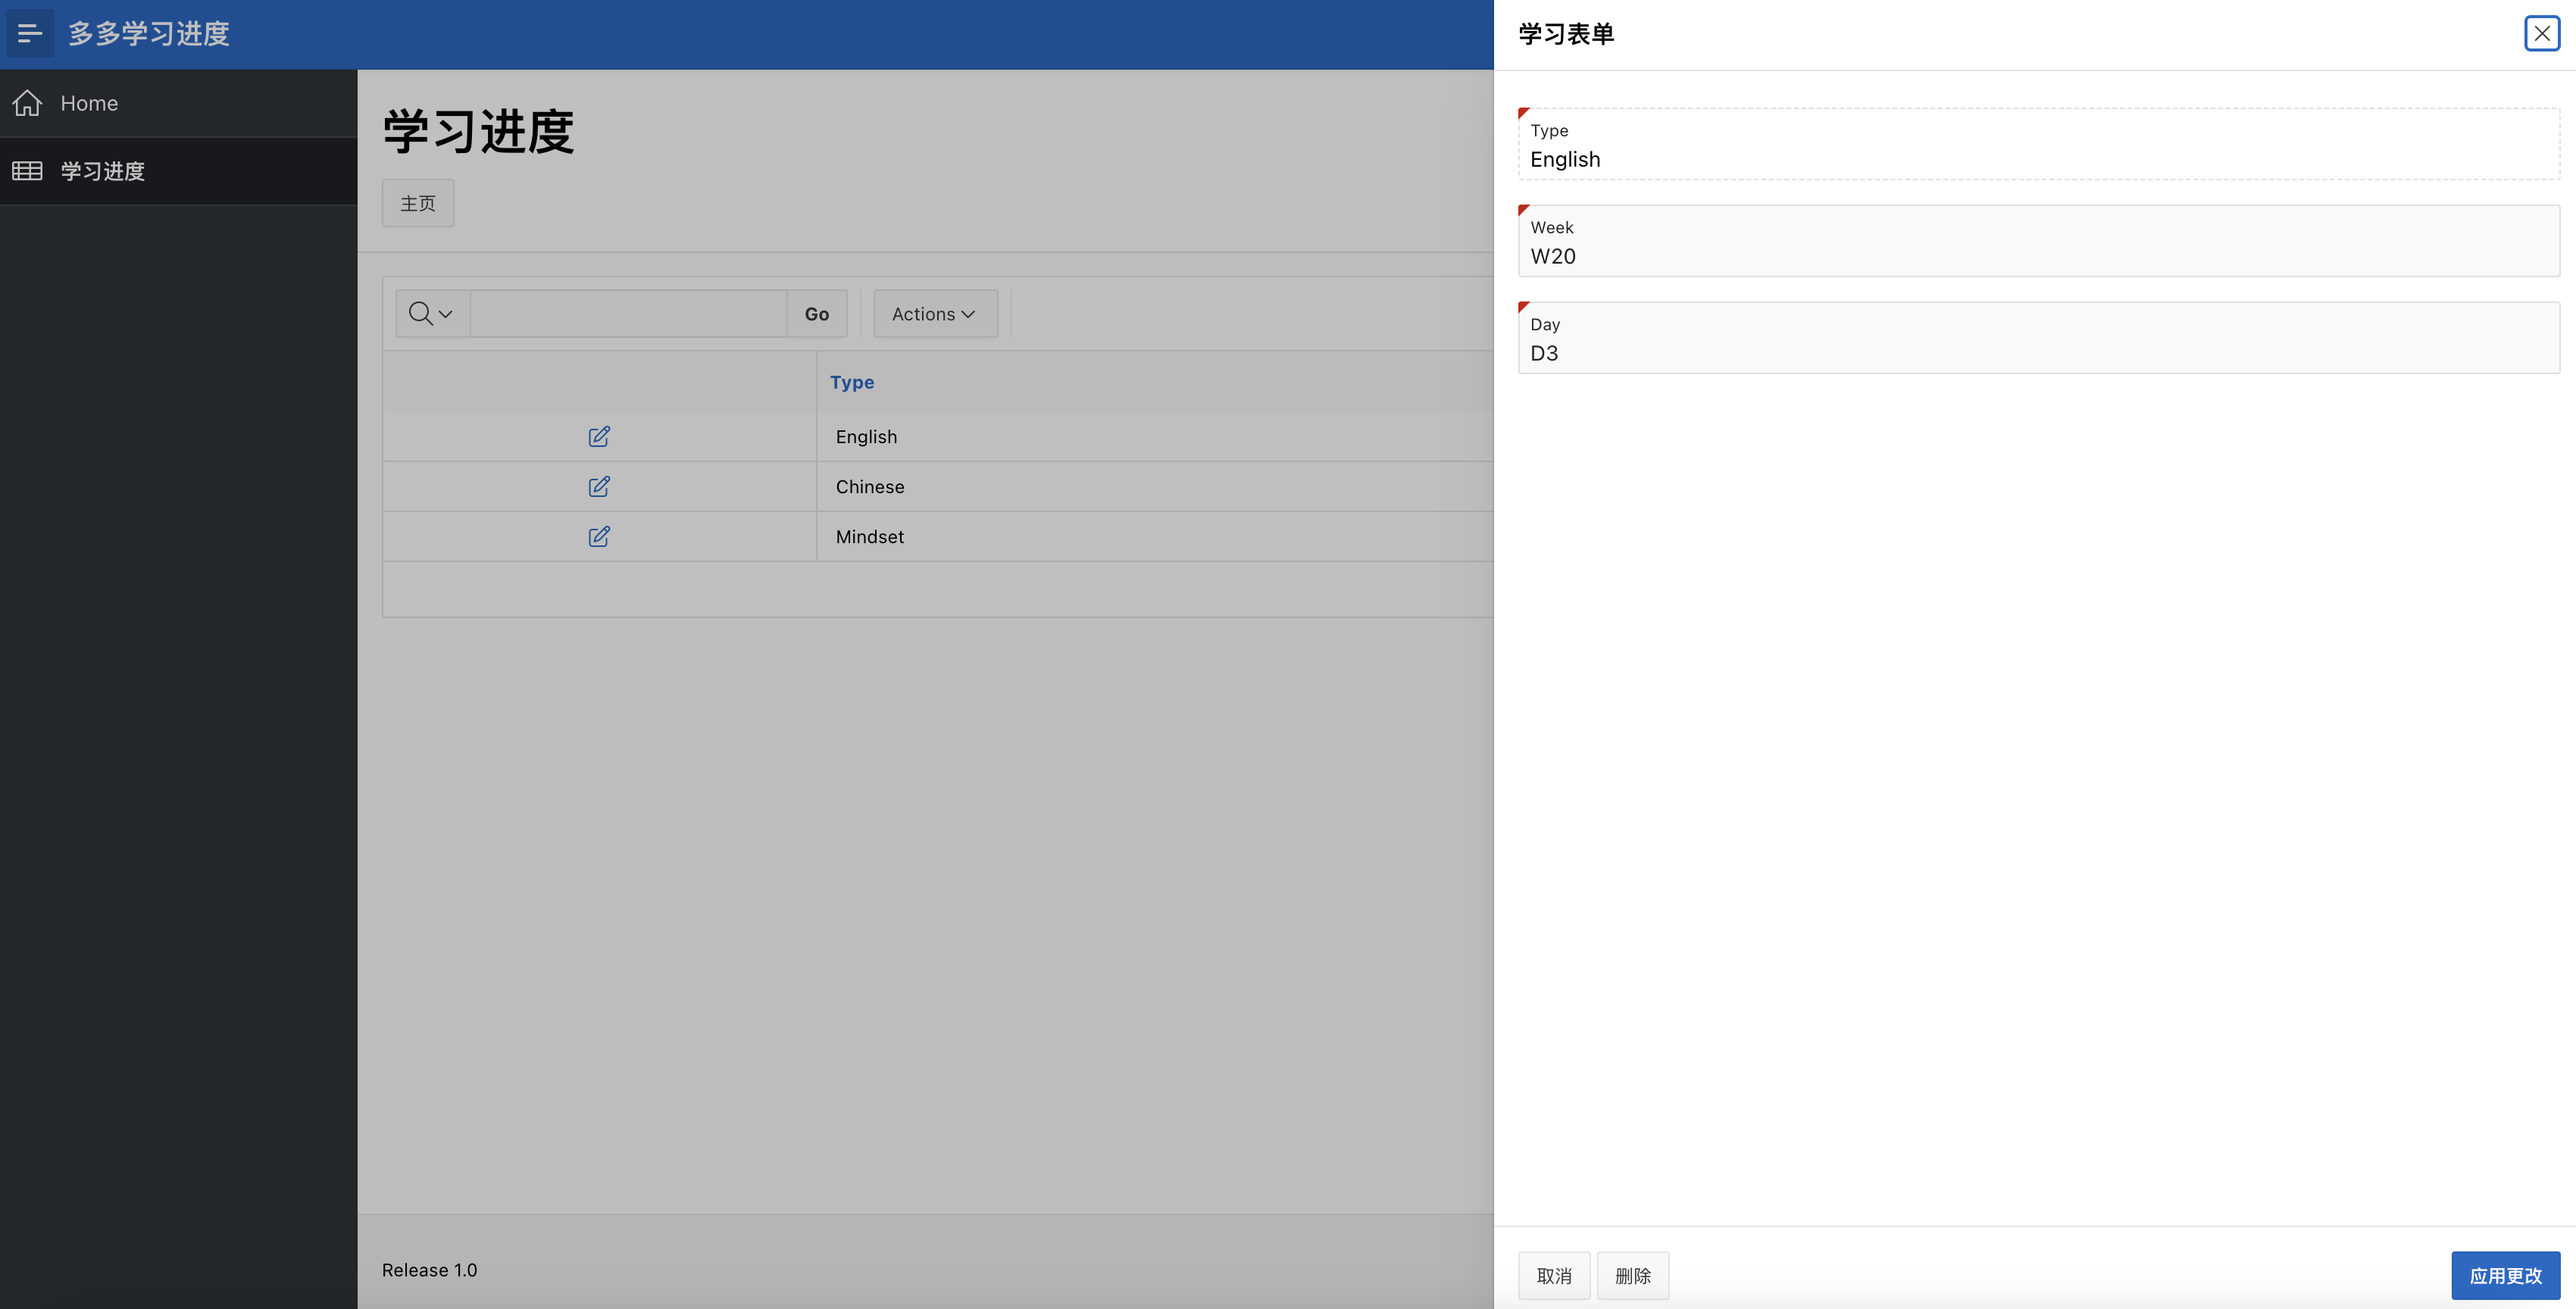
Task: Click the edit pencil icon for Chinese row
Action: click(599, 487)
